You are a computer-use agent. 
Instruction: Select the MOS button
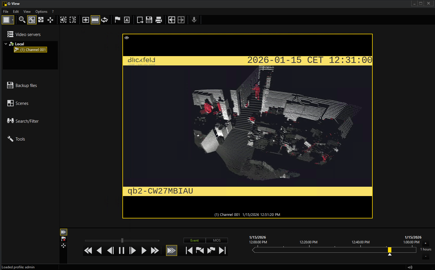[217, 241]
